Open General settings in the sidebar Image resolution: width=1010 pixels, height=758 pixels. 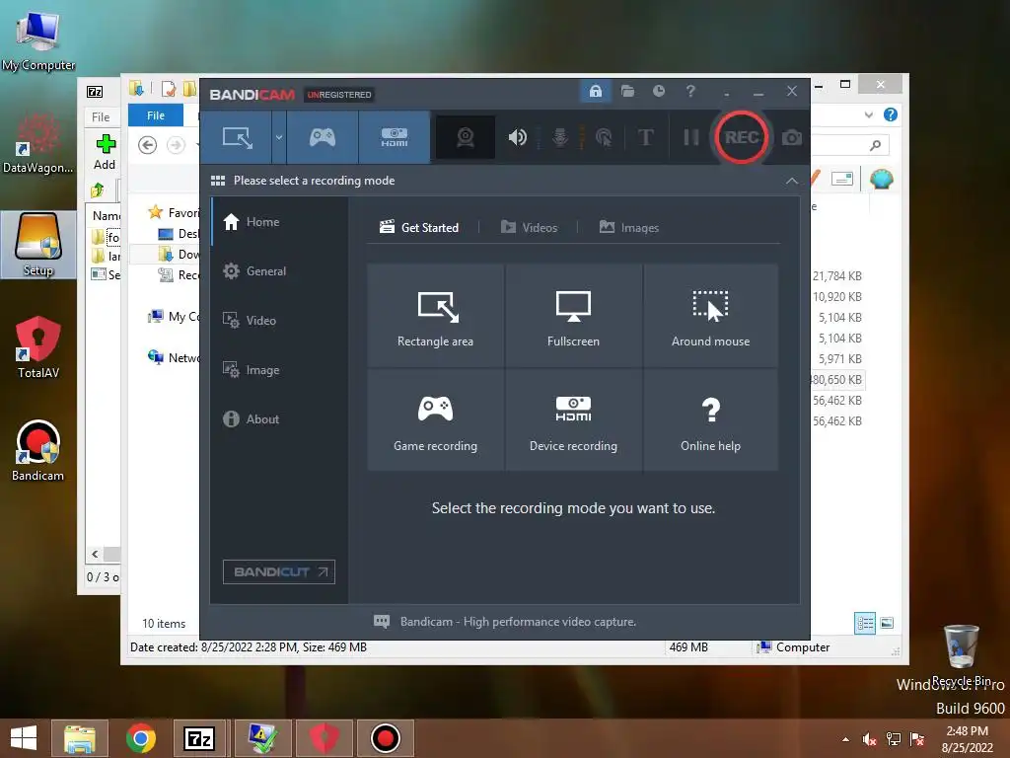(x=280, y=271)
